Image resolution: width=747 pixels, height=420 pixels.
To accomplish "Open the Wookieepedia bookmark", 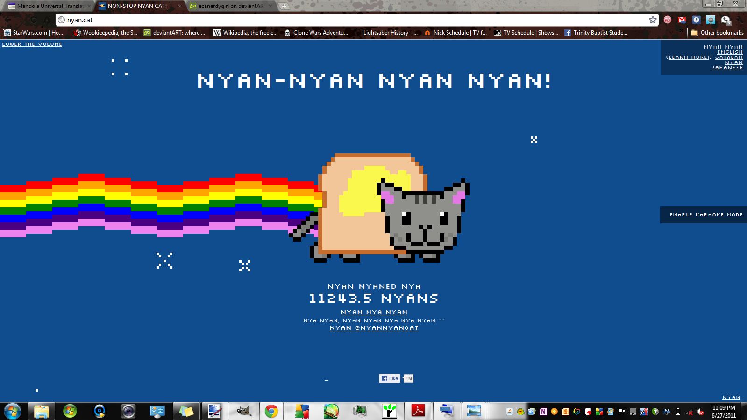I will [x=106, y=33].
